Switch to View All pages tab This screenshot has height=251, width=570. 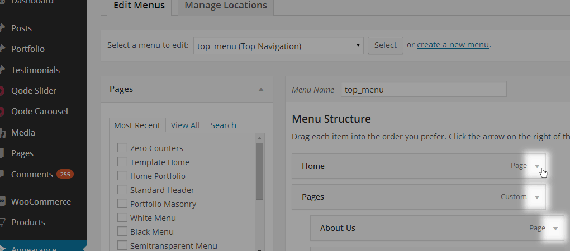pos(186,126)
